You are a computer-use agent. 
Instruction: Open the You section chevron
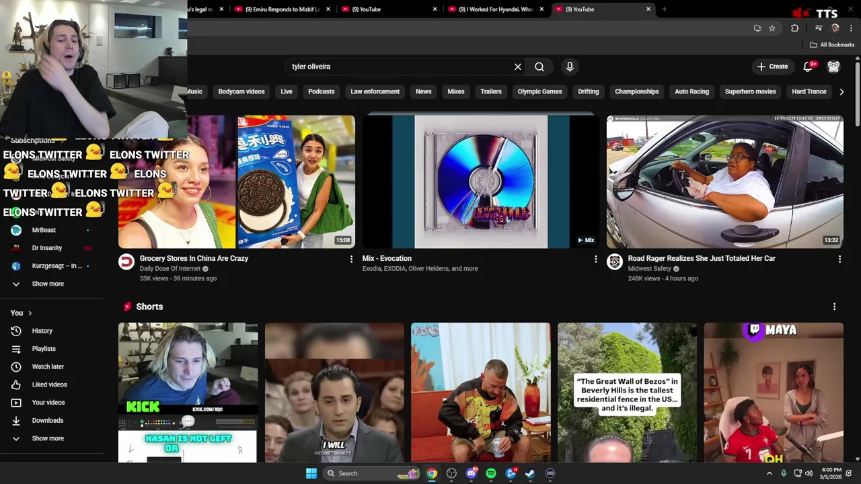pyautogui.click(x=30, y=313)
